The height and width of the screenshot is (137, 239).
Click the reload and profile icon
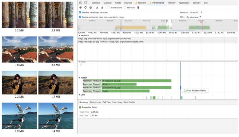[x=86, y=7]
